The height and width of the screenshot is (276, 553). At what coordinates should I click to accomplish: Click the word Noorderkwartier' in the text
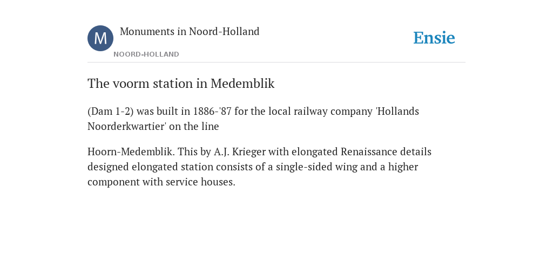[x=127, y=126]
